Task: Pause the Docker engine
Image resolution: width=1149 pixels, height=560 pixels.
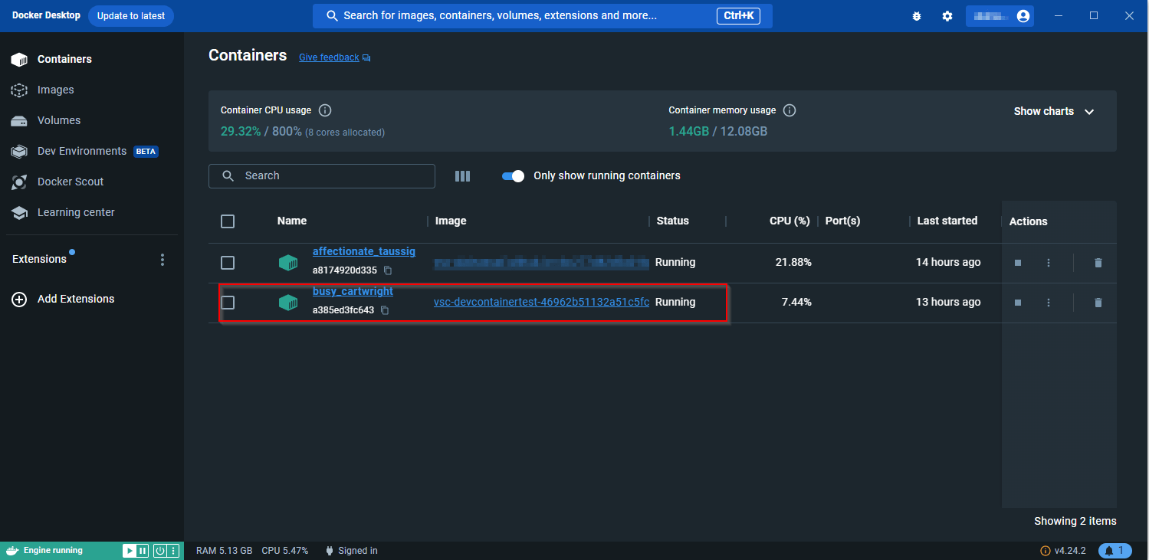Action: tap(143, 551)
